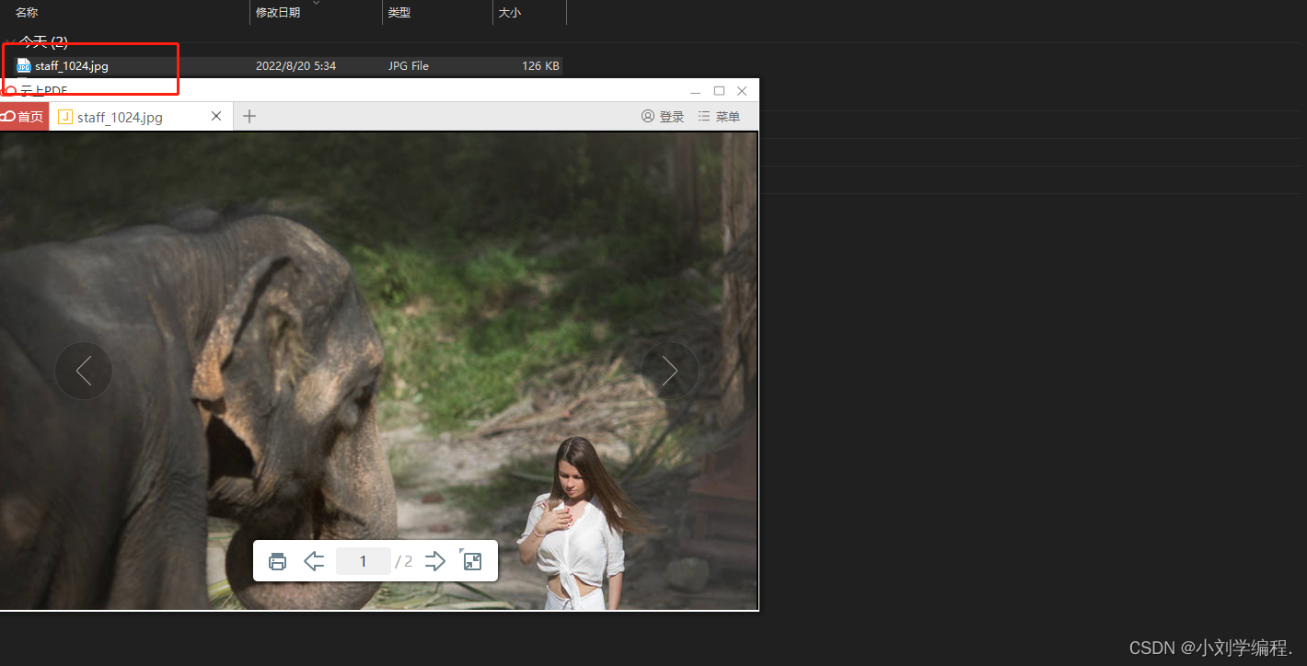Screen dimensions: 1307x666
Task: Open the 首页 home tab
Action: [24, 117]
